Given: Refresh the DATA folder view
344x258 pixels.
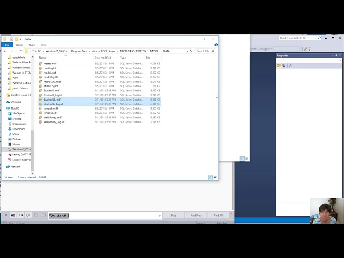Looking at the screenshot, I should [191, 51].
